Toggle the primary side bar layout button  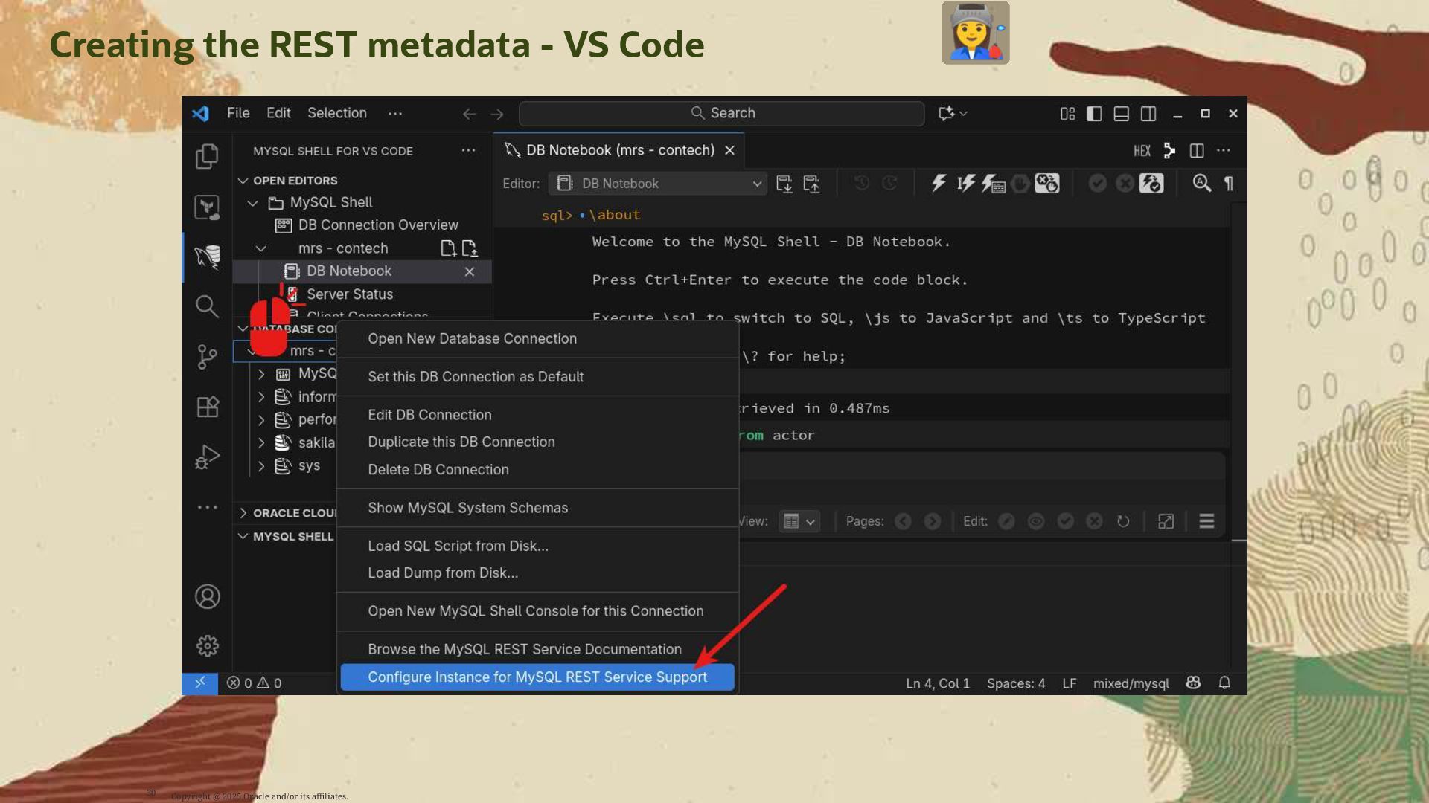[x=1094, y=114]
